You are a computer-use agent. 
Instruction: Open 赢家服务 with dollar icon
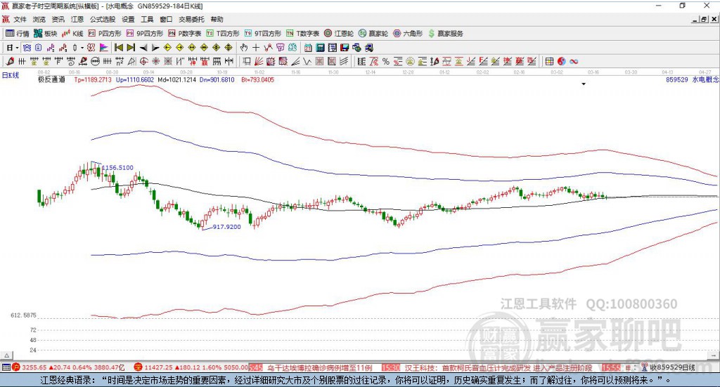[x=445, y=34]
